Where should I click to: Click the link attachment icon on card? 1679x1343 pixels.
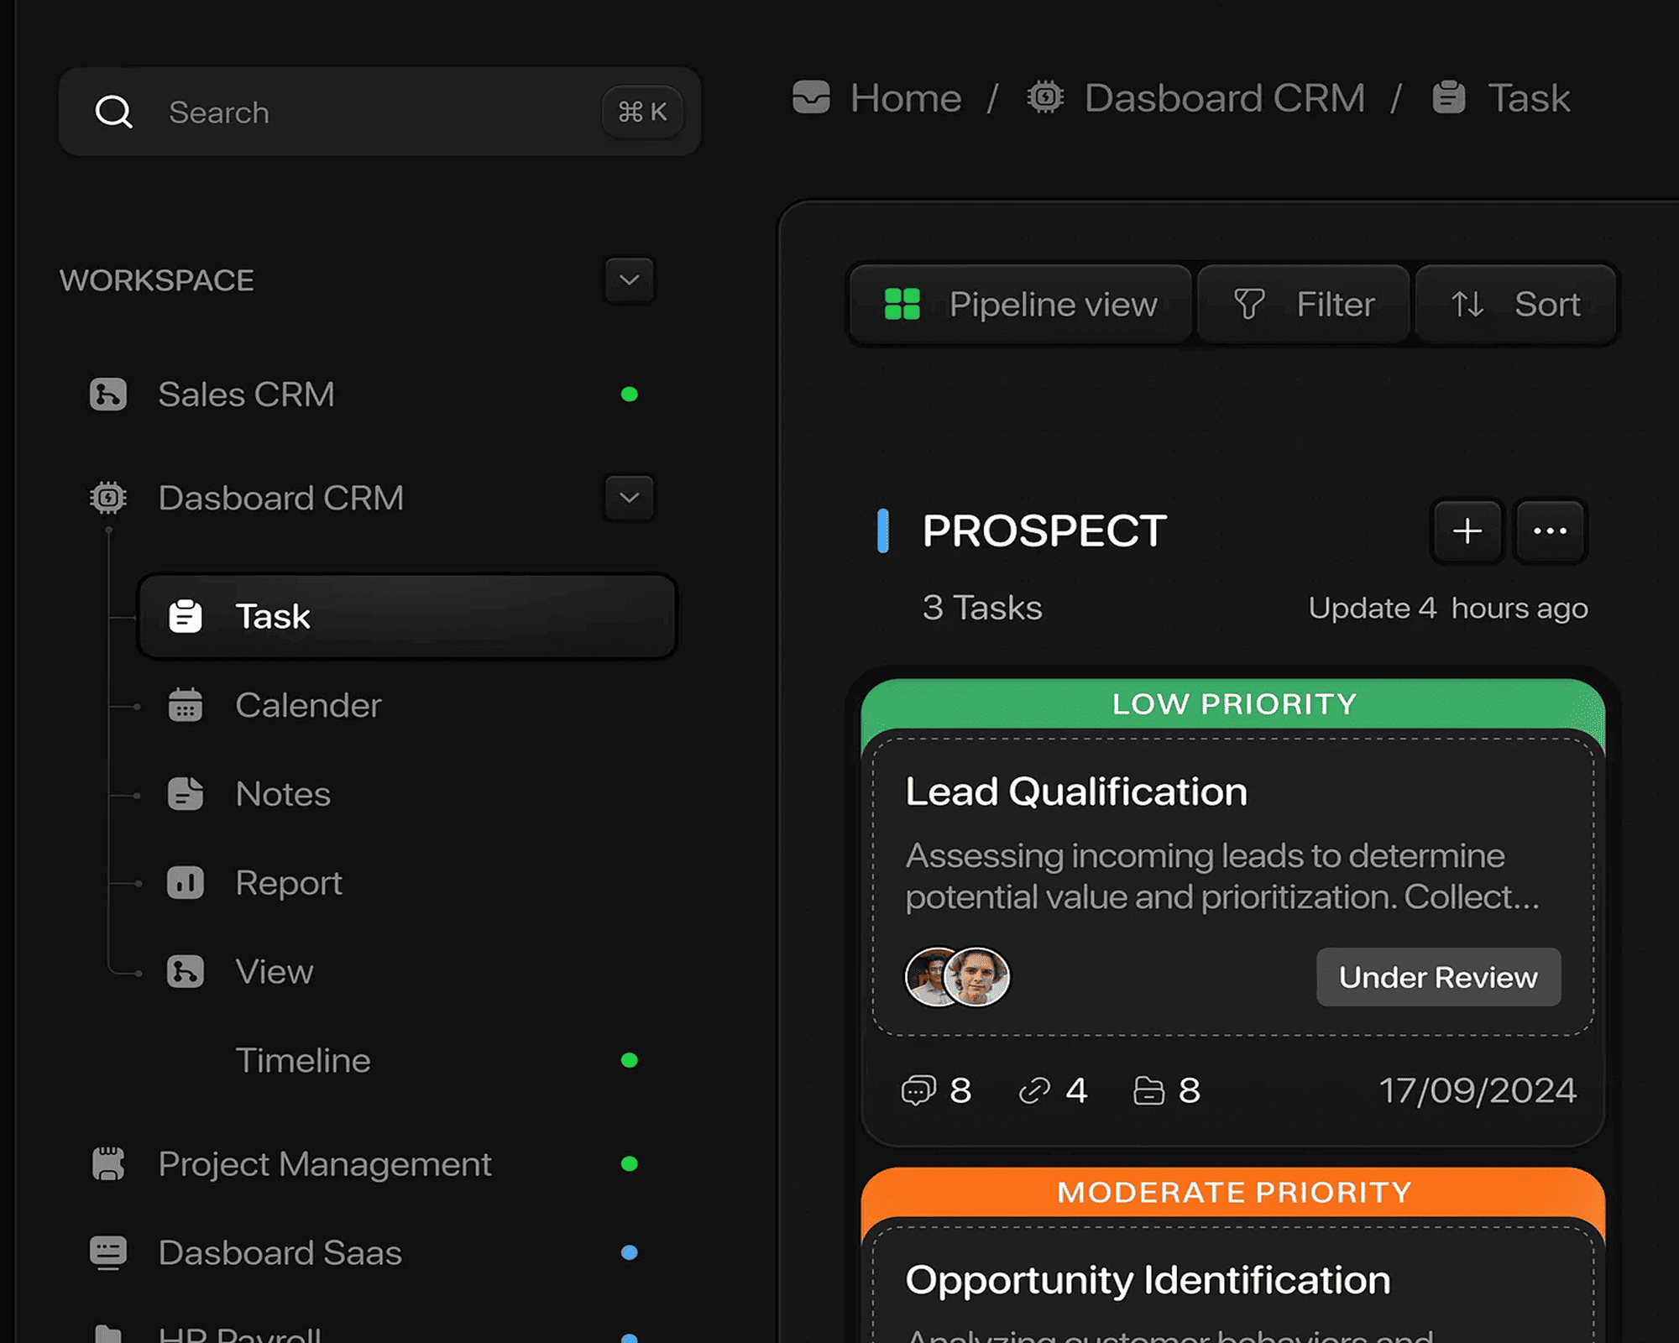(1034, 1090)
